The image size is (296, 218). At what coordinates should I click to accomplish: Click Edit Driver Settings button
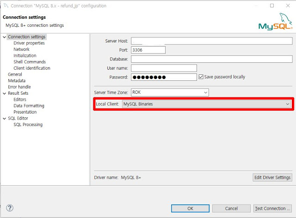272,177
